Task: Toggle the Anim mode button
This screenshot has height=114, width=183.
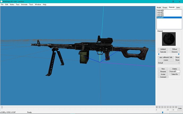Action: coord(180,108)
